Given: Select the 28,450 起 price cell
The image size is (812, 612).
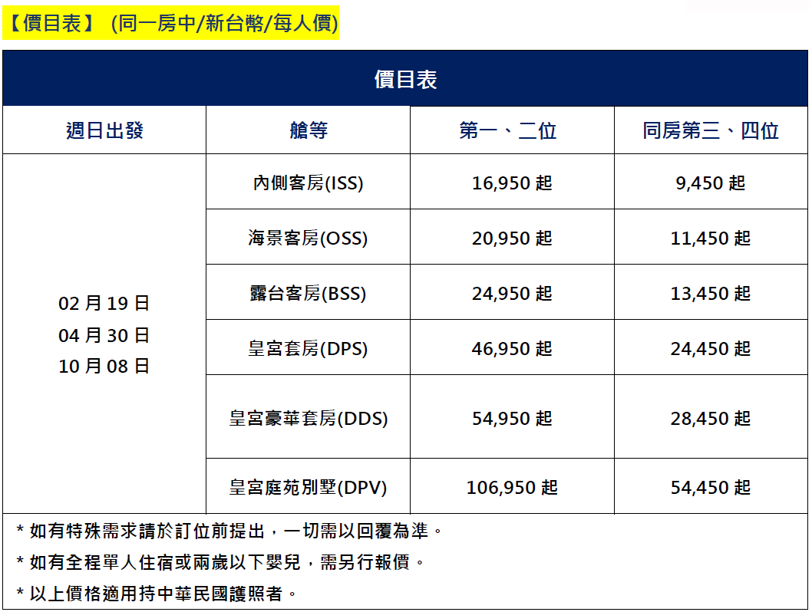Looking at the screenshot, I should 710,419.
